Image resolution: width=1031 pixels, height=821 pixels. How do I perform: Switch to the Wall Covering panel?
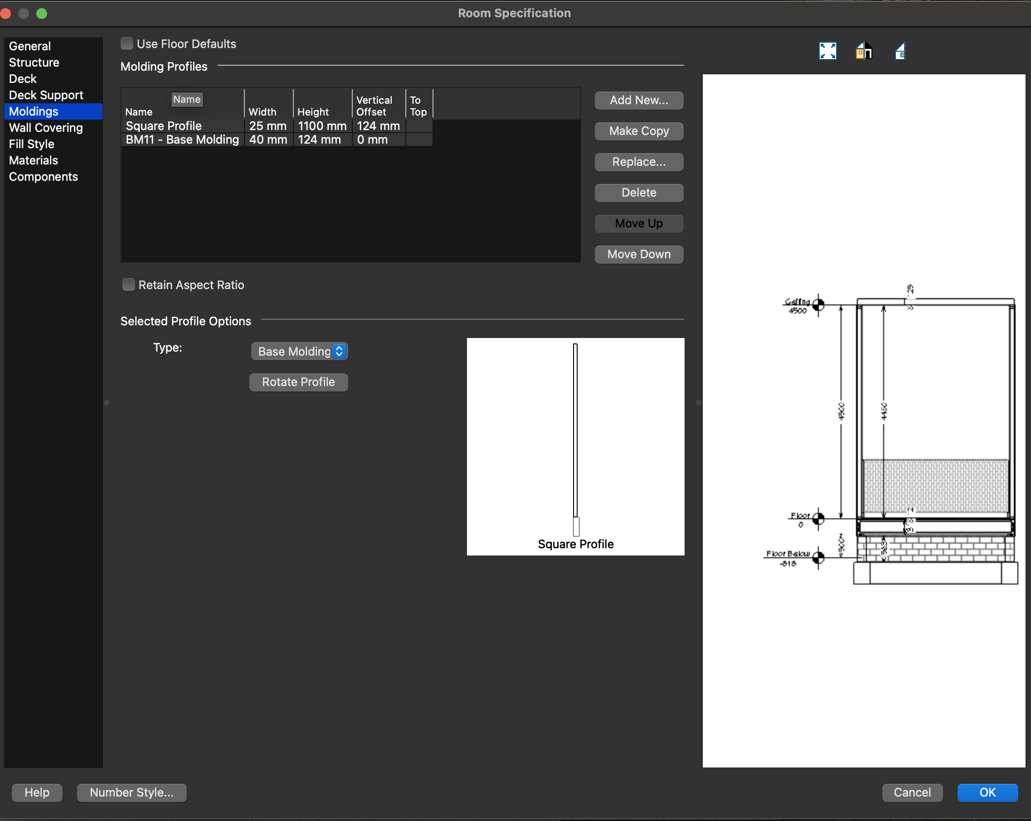[x=46, y=128]
